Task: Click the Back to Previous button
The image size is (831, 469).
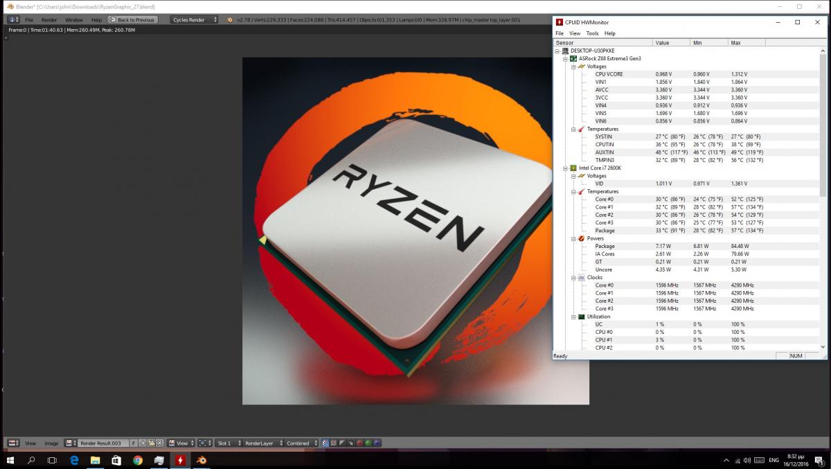Action: pos(133,19)
